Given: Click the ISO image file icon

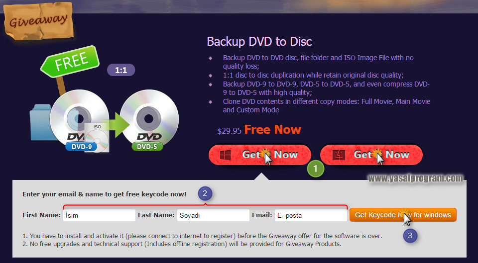Looking at the screenshot, I should 97,138.
